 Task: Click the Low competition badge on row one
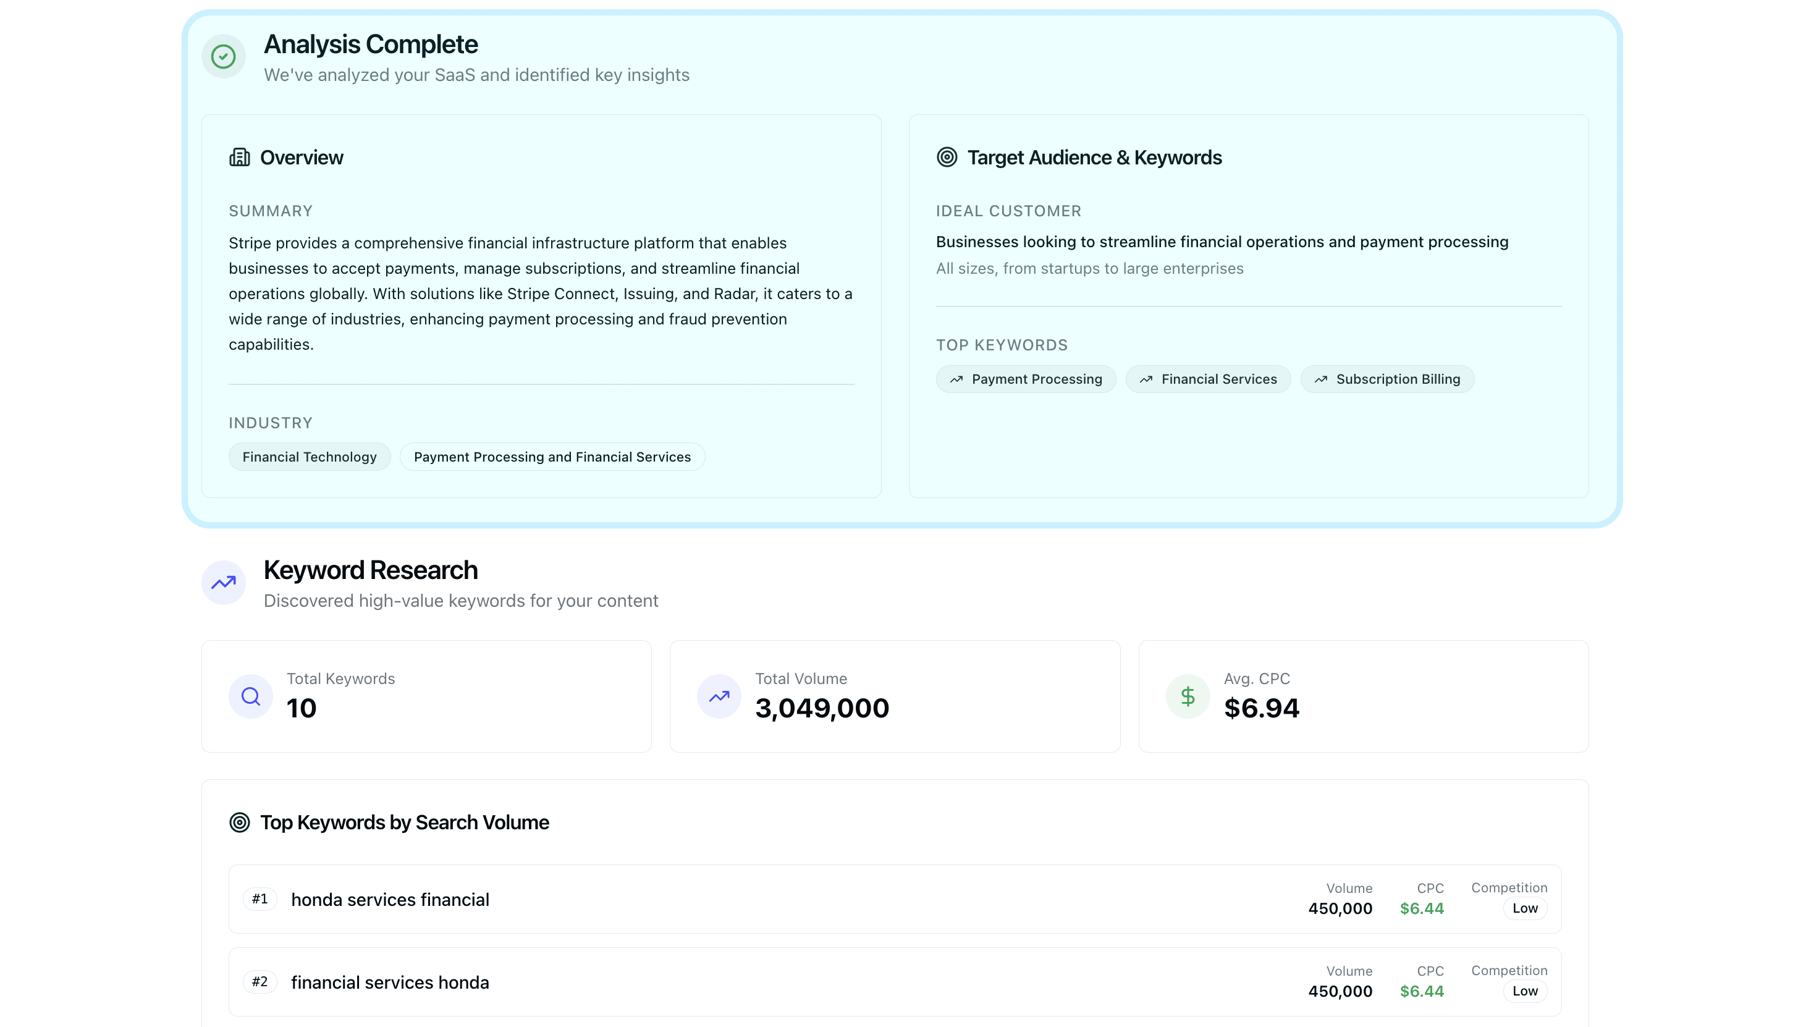tap(1524, 908)
